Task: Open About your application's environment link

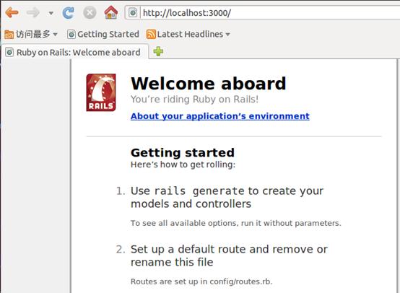Action: coord(220,116)
